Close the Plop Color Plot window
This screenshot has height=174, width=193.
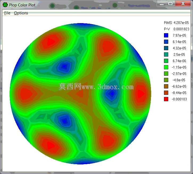point(183,3)
